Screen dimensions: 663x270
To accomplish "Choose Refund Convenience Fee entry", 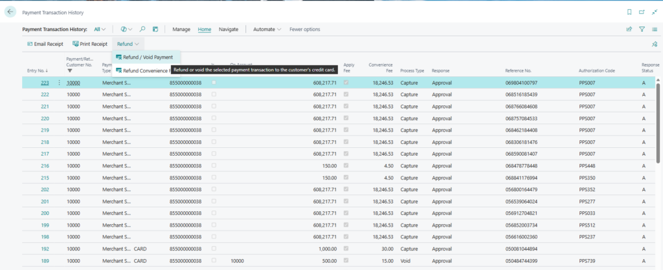I will [x=144, y=70].
